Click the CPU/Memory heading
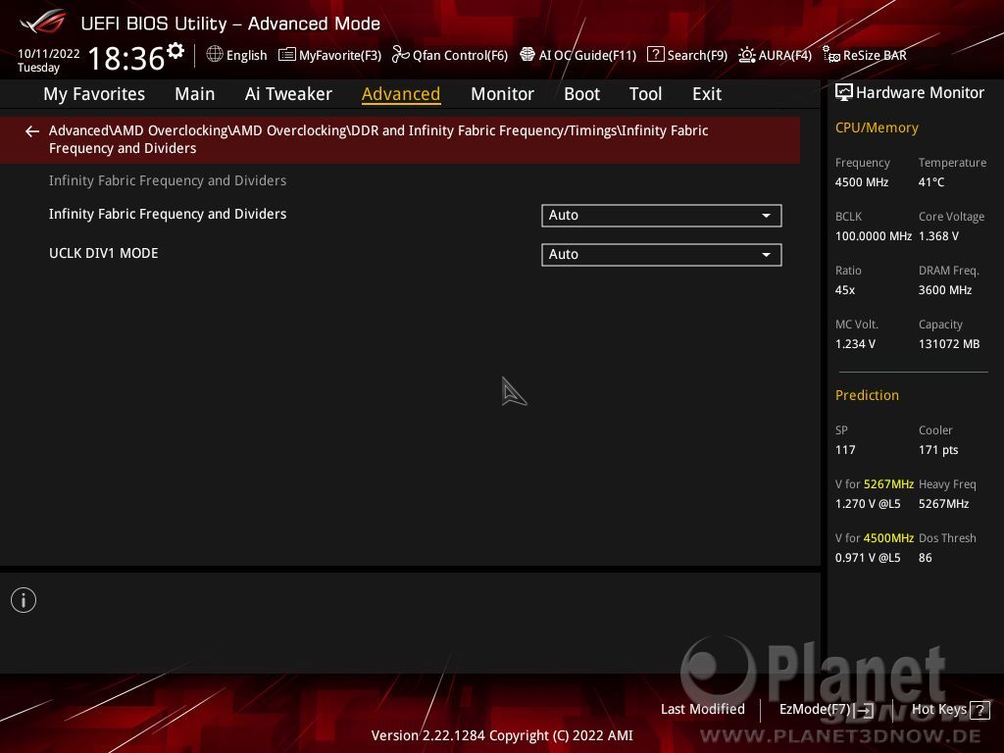The width and height of the screenshot is (1004, 753). [877, 128]
